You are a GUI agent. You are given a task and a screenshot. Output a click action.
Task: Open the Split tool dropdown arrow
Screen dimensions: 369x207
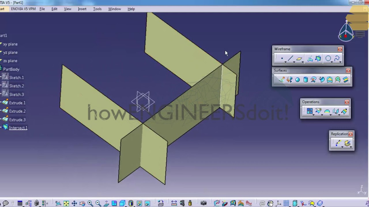click(322, 114)
